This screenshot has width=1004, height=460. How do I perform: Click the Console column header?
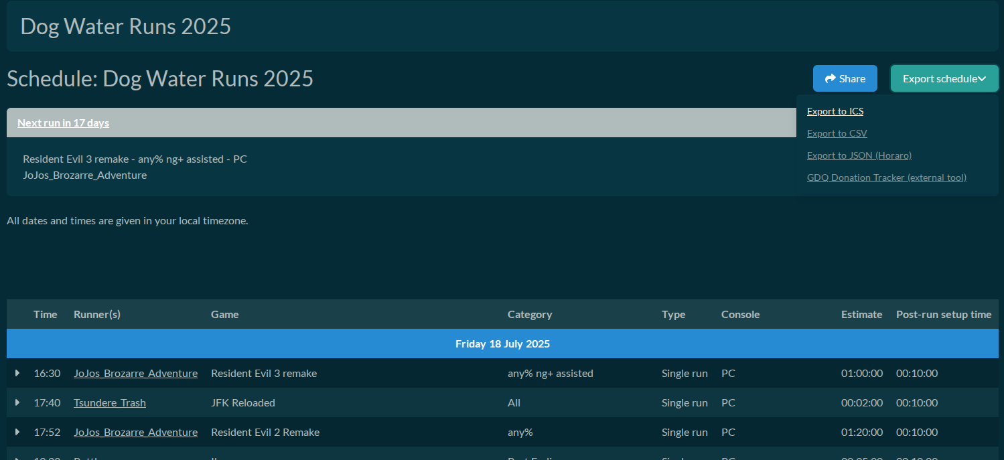coord(741,314)
